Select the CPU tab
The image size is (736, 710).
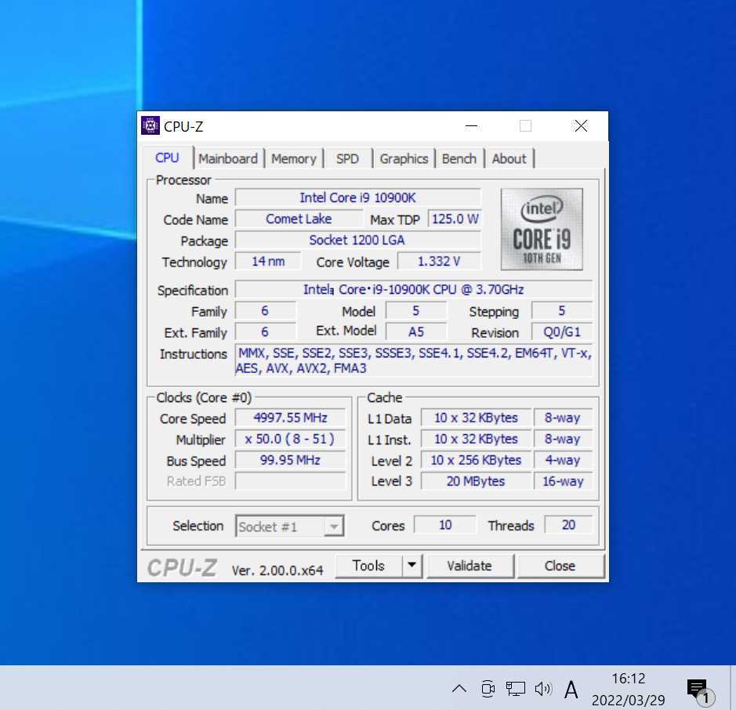click(167, 158)
